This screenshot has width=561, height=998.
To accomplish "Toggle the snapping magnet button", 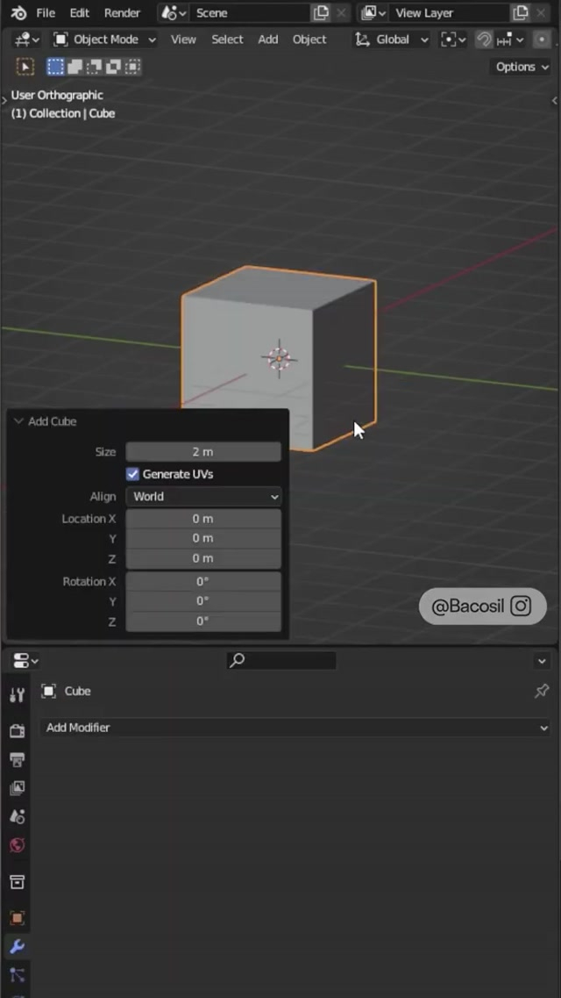I will pyautogui.click(x=484, y=39).
